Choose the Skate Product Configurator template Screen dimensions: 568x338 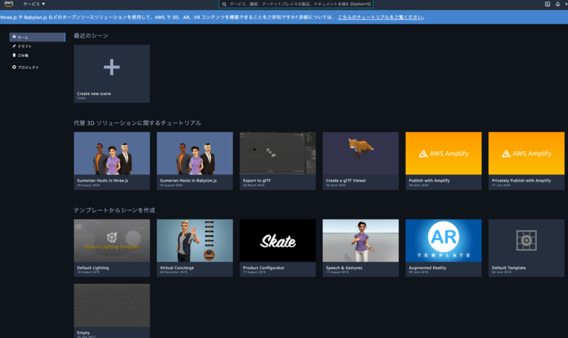[277, 241]
